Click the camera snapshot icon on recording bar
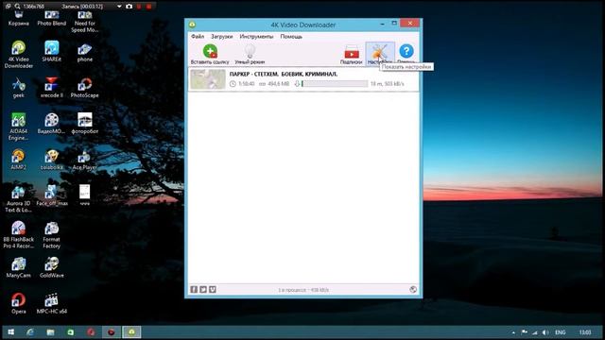The width and height of the screenshot is (605, 340). [x=129, y=7]
